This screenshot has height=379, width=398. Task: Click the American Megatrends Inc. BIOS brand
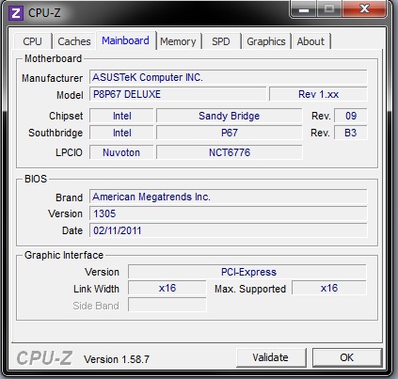click(x=228, y=197)
